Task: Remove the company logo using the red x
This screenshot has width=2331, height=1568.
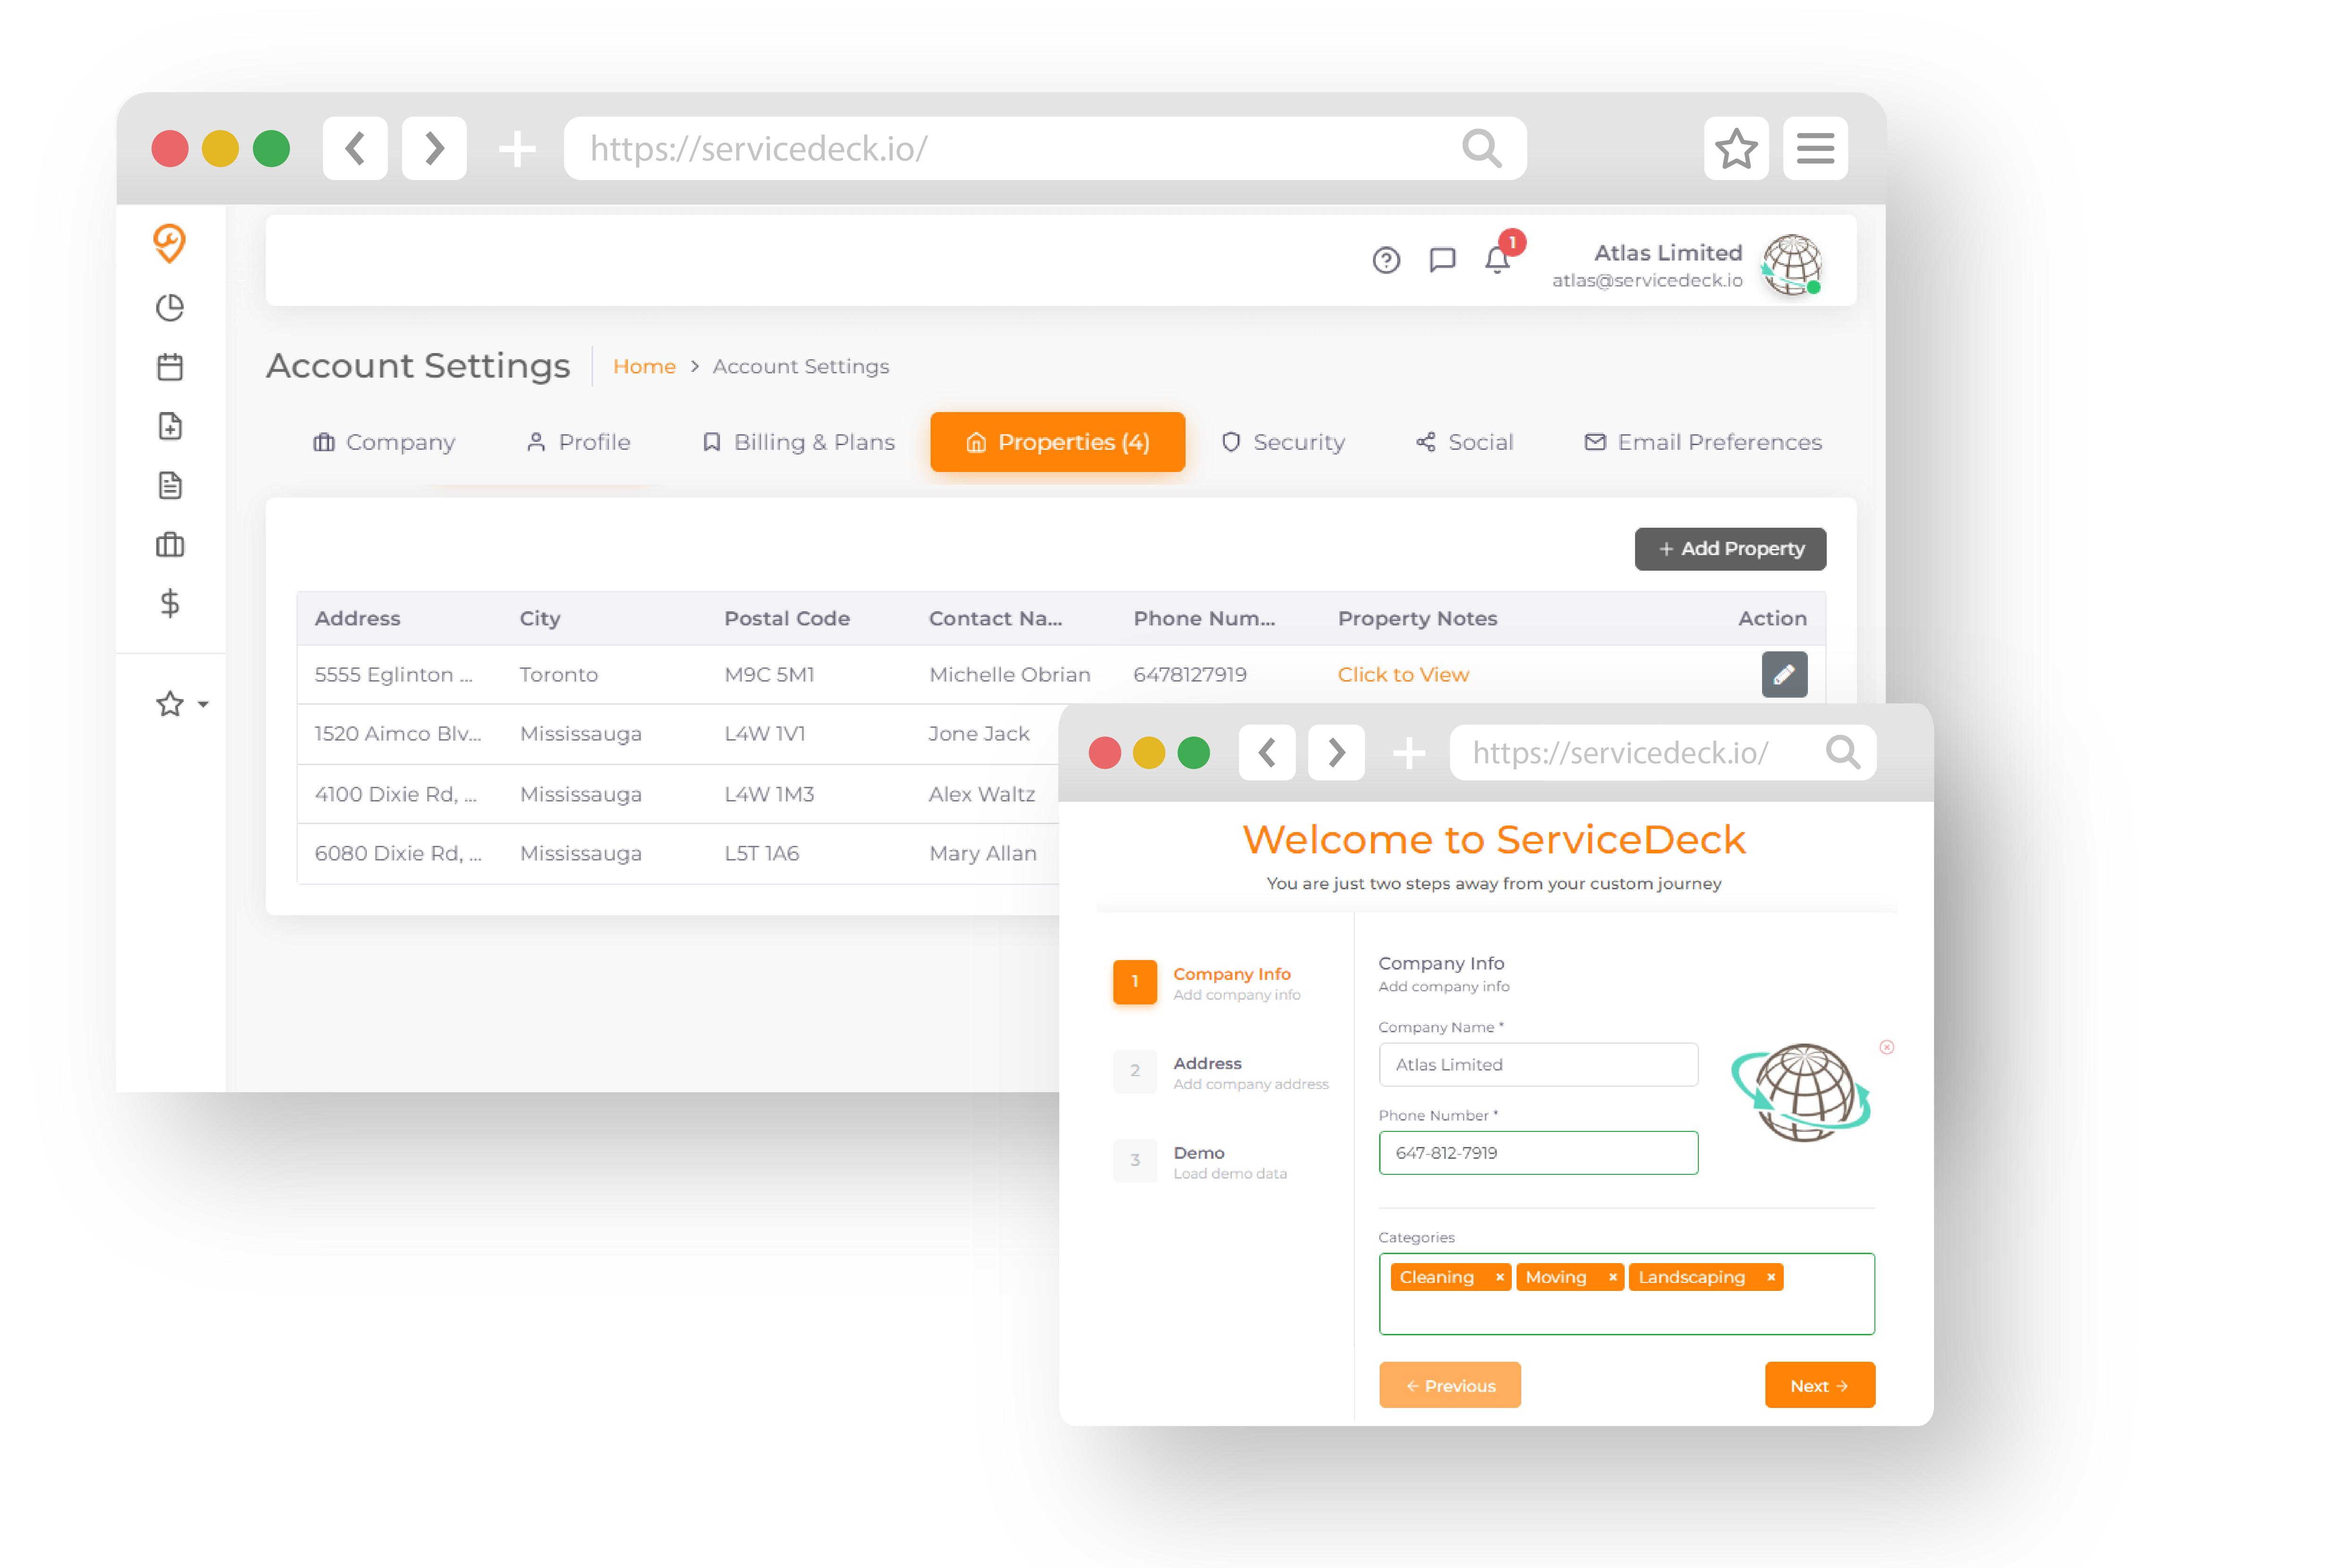Action: [1886, 1047]
